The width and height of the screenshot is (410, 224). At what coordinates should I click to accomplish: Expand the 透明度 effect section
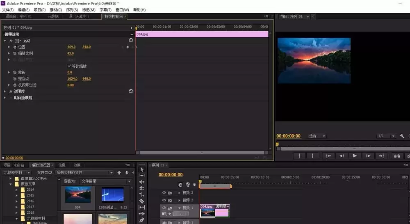pyautogui.click(x=5, y=91)
